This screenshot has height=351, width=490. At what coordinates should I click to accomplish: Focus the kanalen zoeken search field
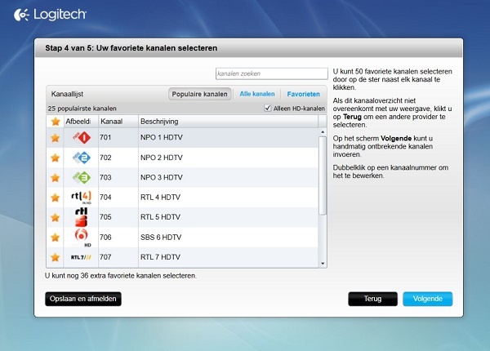[x=272, y=73]
